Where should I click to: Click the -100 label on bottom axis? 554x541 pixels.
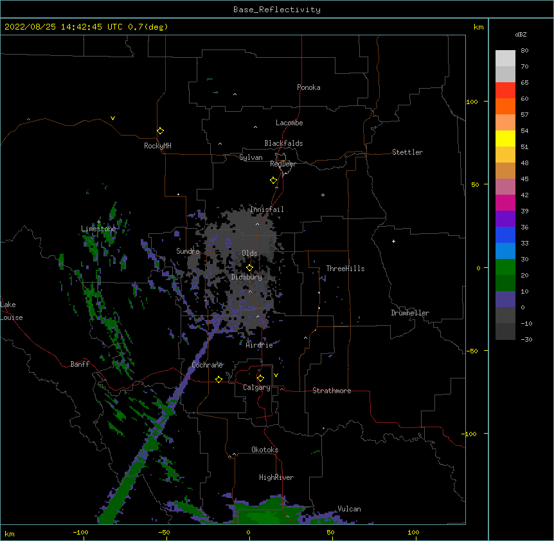point(80,532)
